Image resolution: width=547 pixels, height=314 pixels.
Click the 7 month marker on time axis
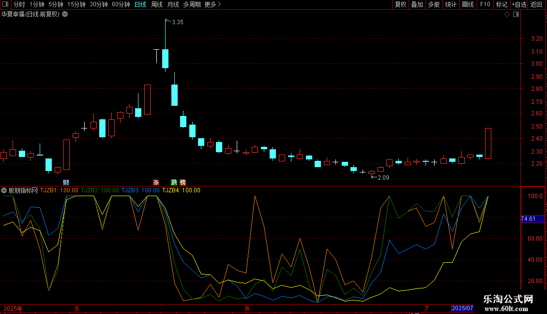coord(427,308)
